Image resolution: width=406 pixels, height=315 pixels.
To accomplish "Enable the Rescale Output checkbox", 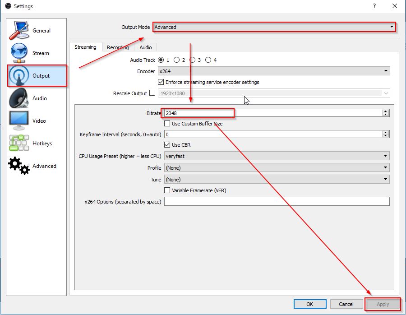I will pyautogui.click(x=152, y=93).
